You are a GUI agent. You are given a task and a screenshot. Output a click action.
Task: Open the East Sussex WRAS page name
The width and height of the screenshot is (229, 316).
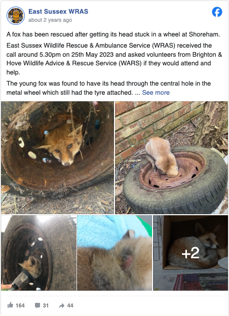click(58, 12)
